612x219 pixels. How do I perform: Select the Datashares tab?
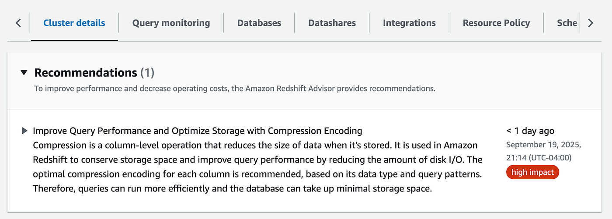[x=332, y=23]
